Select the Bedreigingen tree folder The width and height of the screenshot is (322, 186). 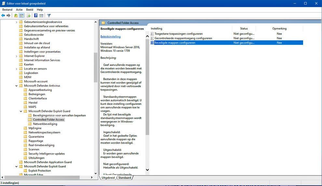point(37,94)
